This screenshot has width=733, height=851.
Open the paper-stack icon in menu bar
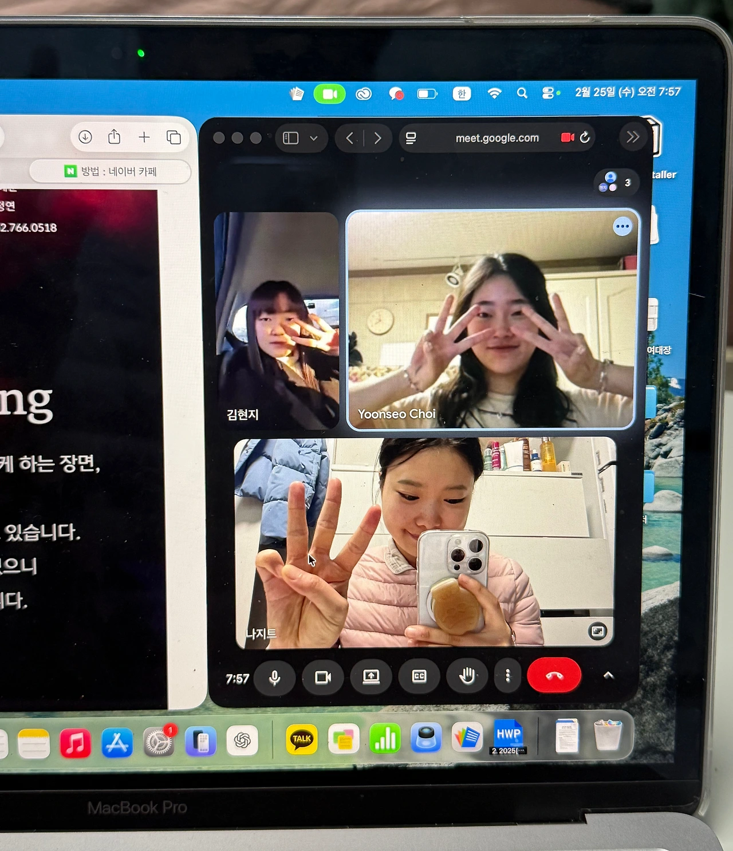click(297, 94)
